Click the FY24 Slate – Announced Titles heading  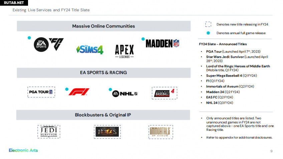pos(223,44)
